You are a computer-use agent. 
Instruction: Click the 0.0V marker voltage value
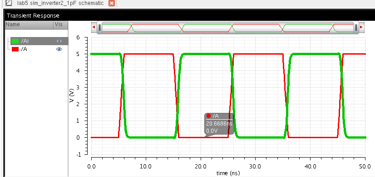212,131
